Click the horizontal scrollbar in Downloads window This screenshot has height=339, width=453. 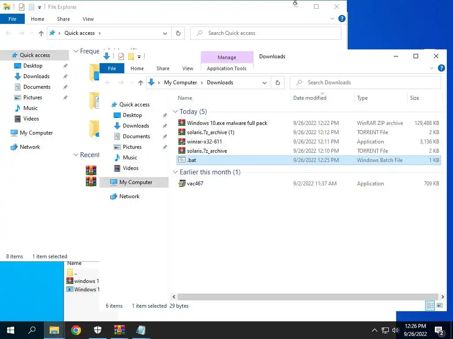tap(308, 297)
